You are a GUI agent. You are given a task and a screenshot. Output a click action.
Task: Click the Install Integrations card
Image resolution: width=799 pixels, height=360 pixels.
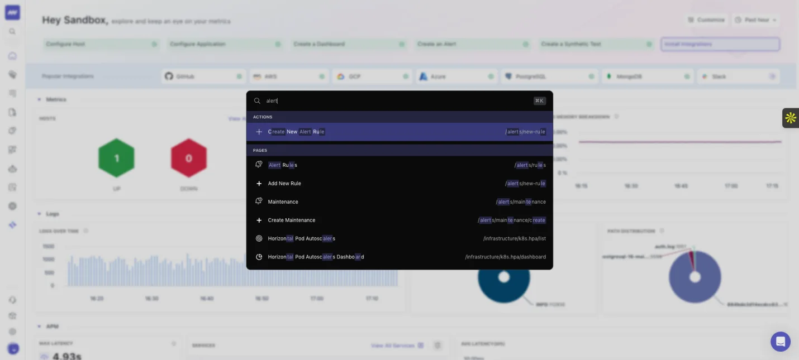(720, 44)
